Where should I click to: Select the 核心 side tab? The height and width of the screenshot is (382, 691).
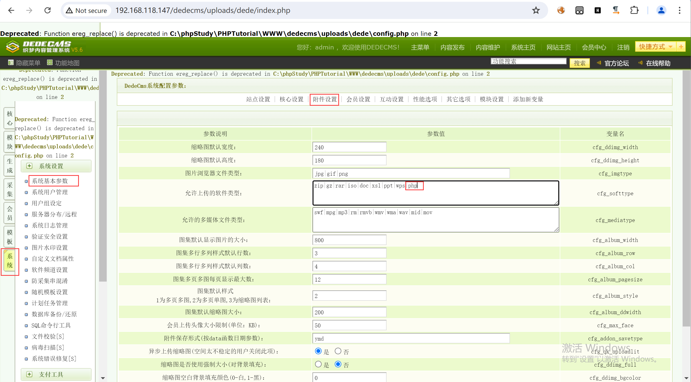tap(9, 118)
